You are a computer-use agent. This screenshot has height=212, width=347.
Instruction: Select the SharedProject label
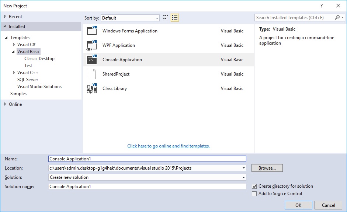pyautogui.click(x=116, y=74)
